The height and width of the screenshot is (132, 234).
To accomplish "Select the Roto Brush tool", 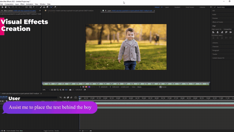I will tap(51, 7).
